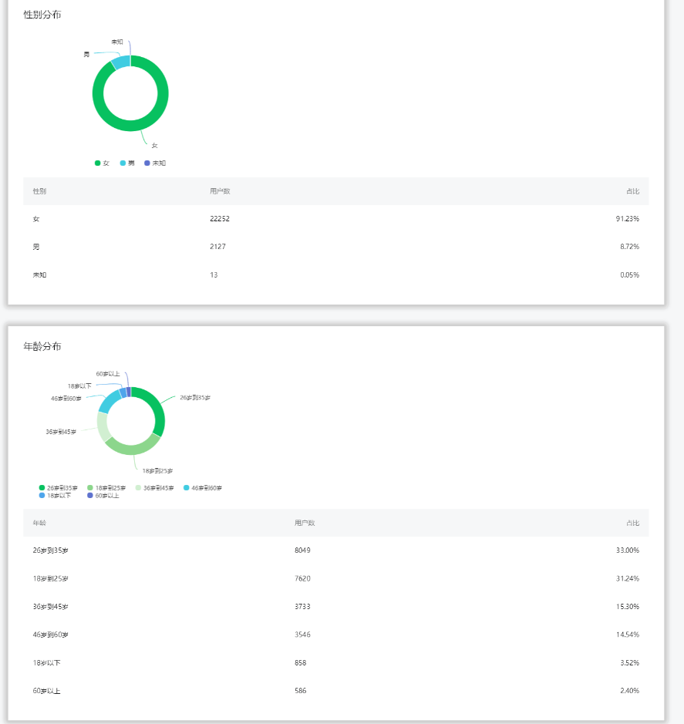Click the 性别 column header
684x724 pixels.
(x=39, y=191)
